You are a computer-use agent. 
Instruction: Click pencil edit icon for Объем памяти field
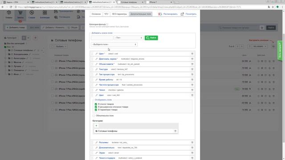(97, 64)
